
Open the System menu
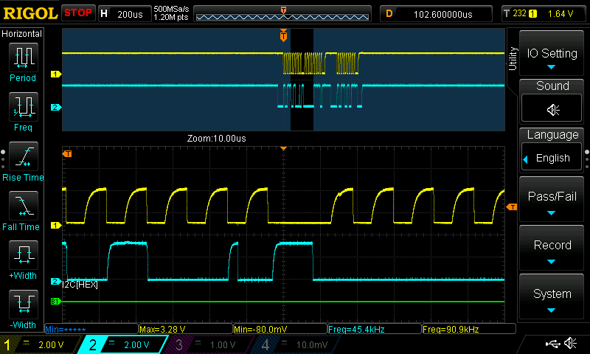pyautogui.click(x=552, y=298)
